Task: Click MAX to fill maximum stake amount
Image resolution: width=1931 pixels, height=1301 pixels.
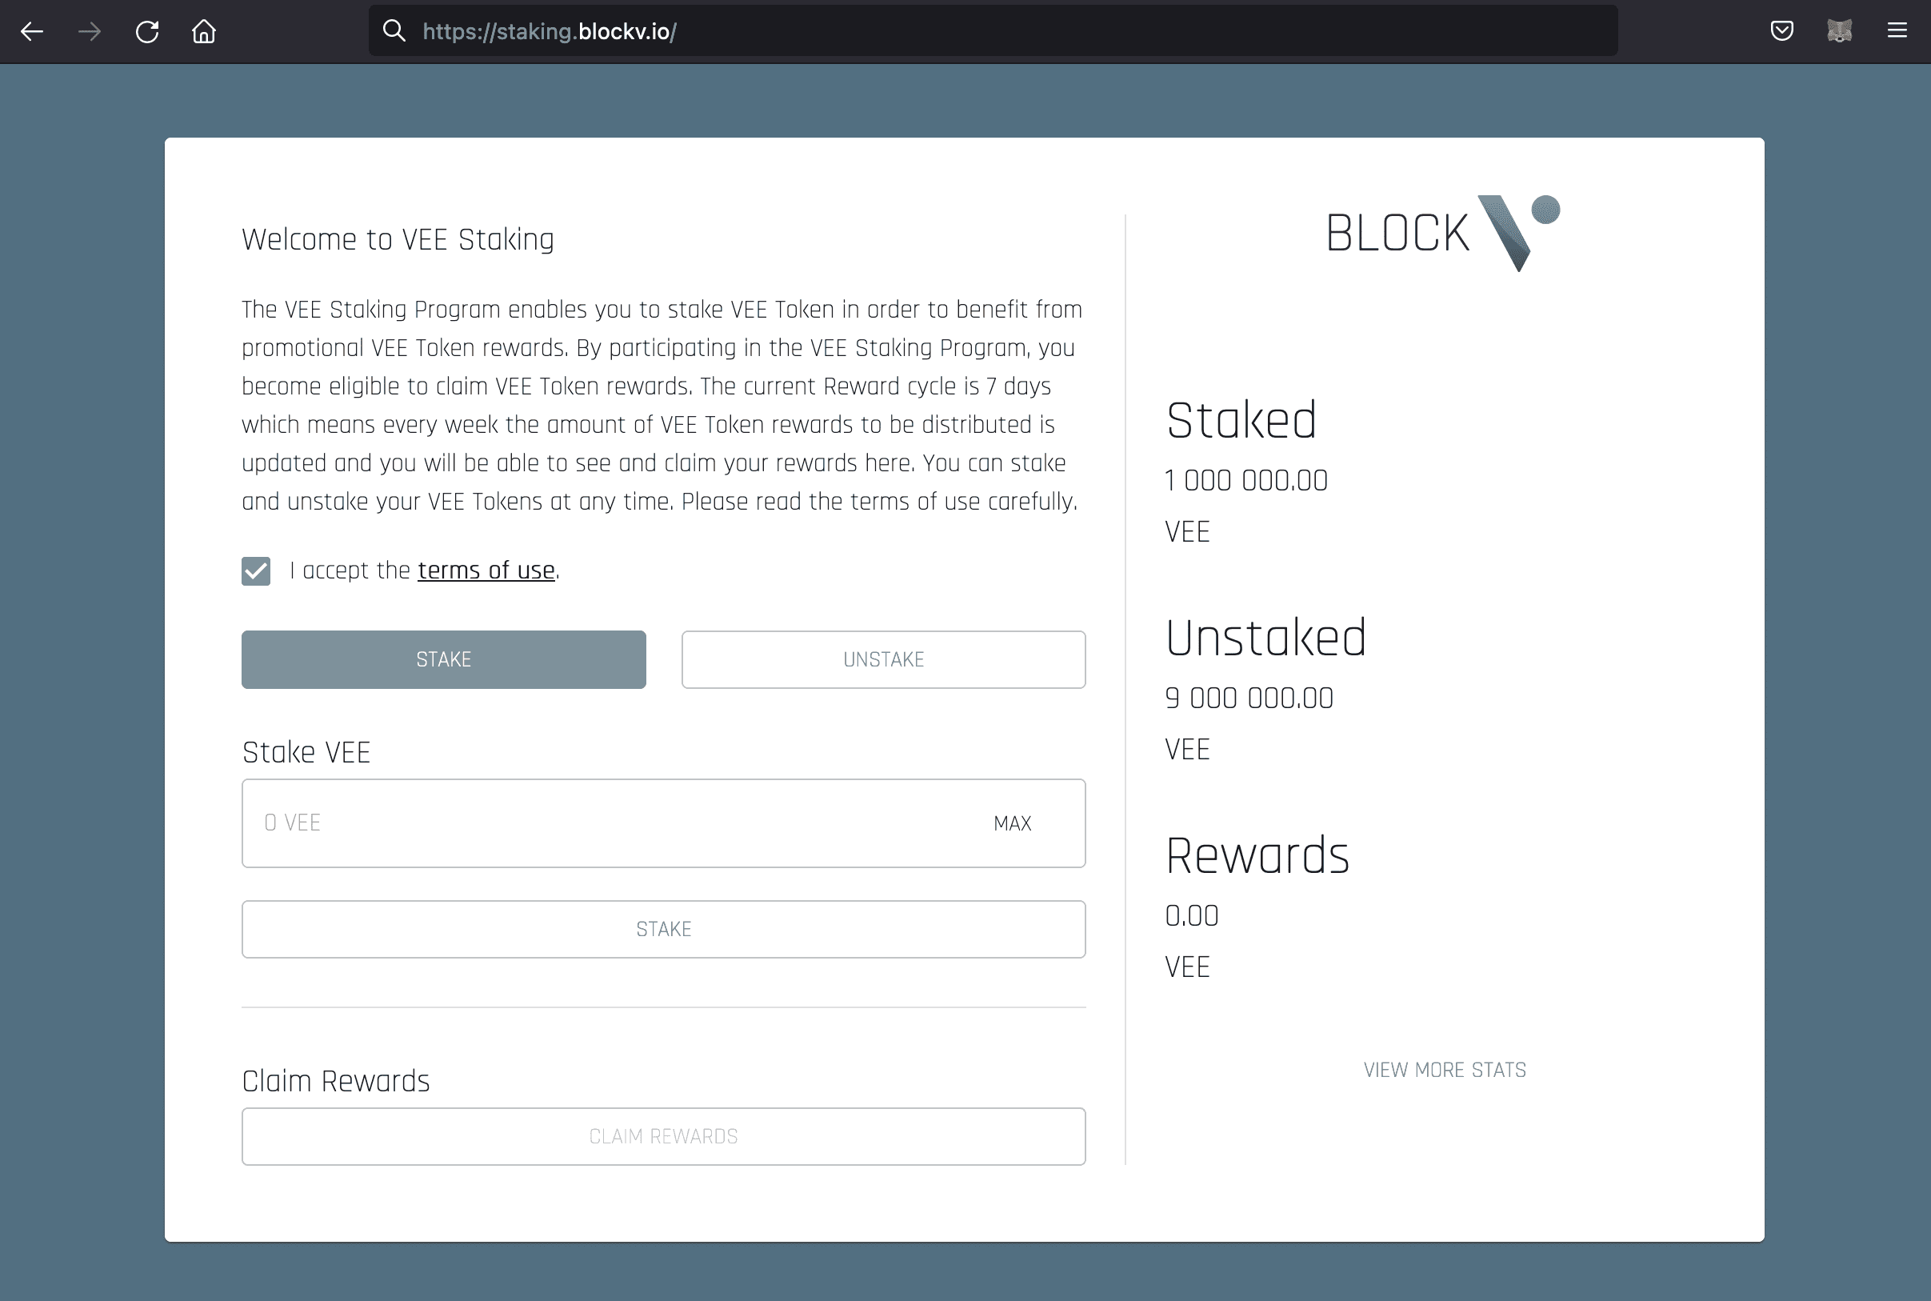Action: (1012, 823)
